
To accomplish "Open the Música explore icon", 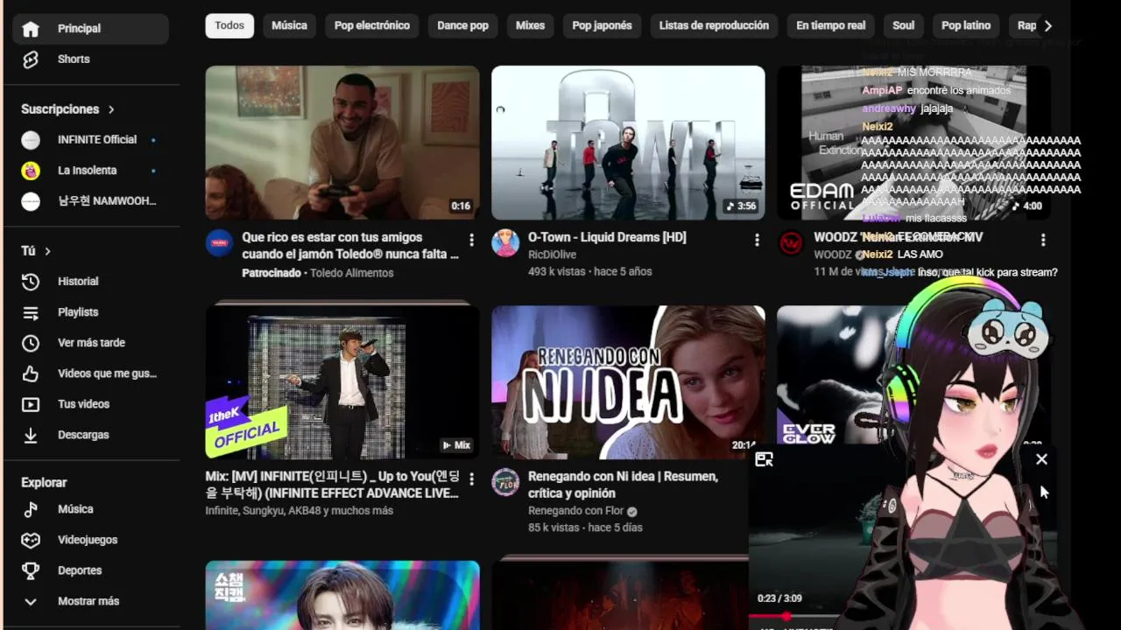I will [x=31, y=509].
